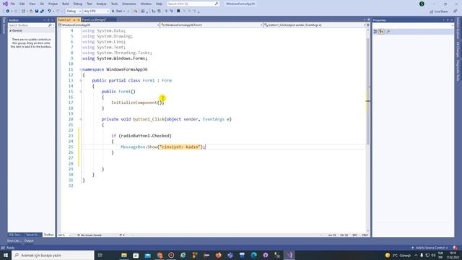Open the WindowsFormsApp36.Form1 class dropdown
This screenshot has width=462, height=260.
[212, 25]
